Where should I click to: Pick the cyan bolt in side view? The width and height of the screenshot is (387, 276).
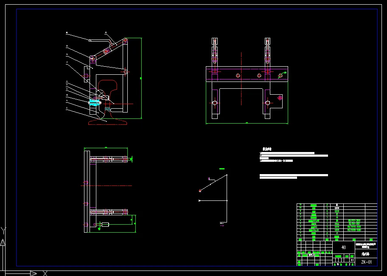click(95, 102)
